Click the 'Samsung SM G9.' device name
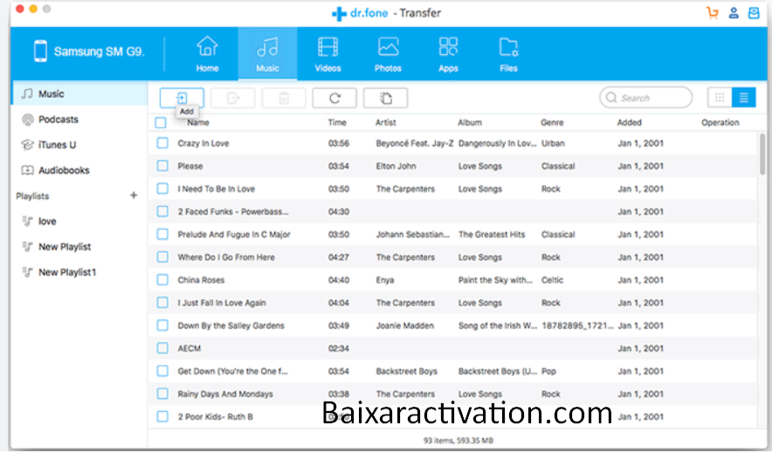 point(99,51)
